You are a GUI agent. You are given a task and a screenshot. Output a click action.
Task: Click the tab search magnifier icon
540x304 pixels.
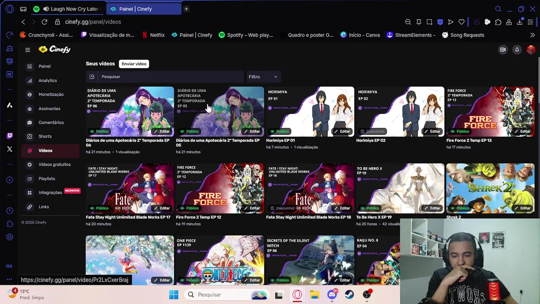pos(498,9)
